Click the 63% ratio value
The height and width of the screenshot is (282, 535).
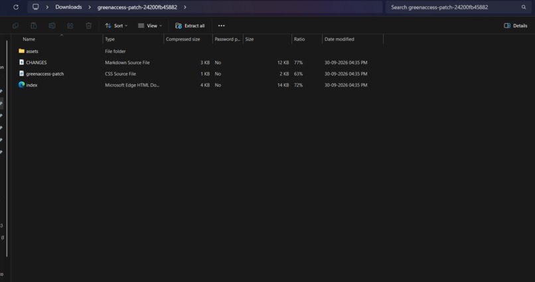point(298,74)
